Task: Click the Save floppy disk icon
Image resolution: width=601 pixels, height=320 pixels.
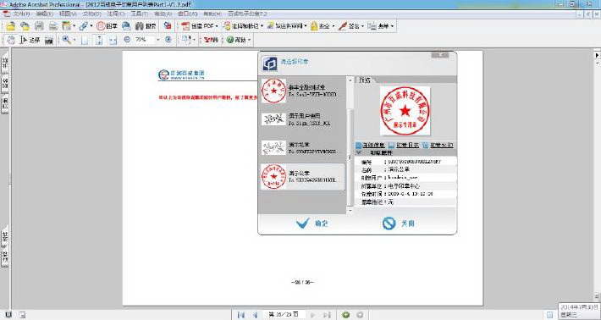Action: click(39, 26)
